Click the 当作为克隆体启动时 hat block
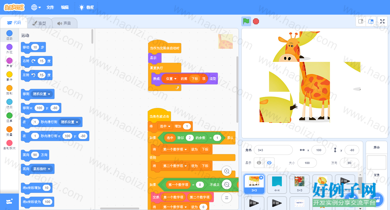This screenshot has height=210, width=390. pyautogui.click(x=164, y=47)
